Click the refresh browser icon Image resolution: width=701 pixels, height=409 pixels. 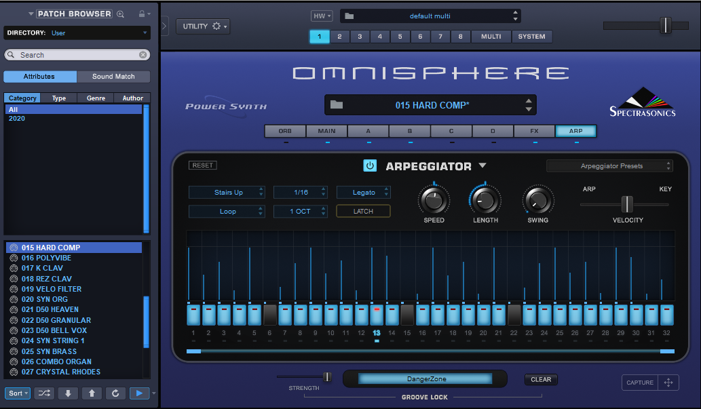point(115,393)
